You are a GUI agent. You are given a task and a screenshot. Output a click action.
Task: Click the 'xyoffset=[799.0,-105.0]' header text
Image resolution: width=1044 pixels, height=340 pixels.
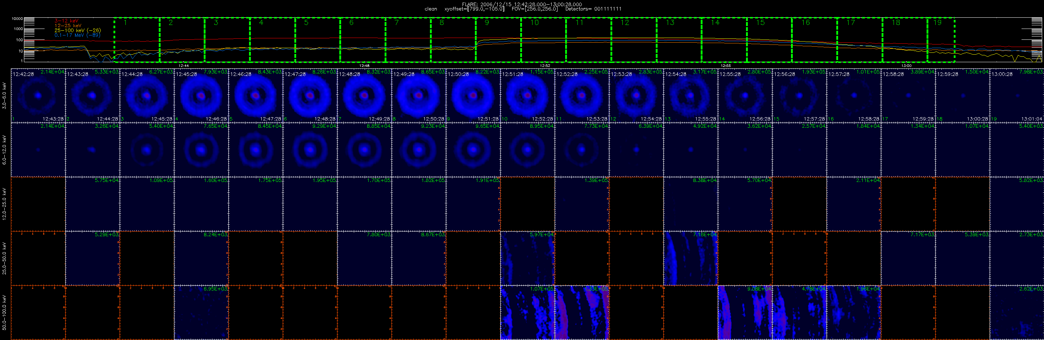pyautogui.click(x=474, y=9)
